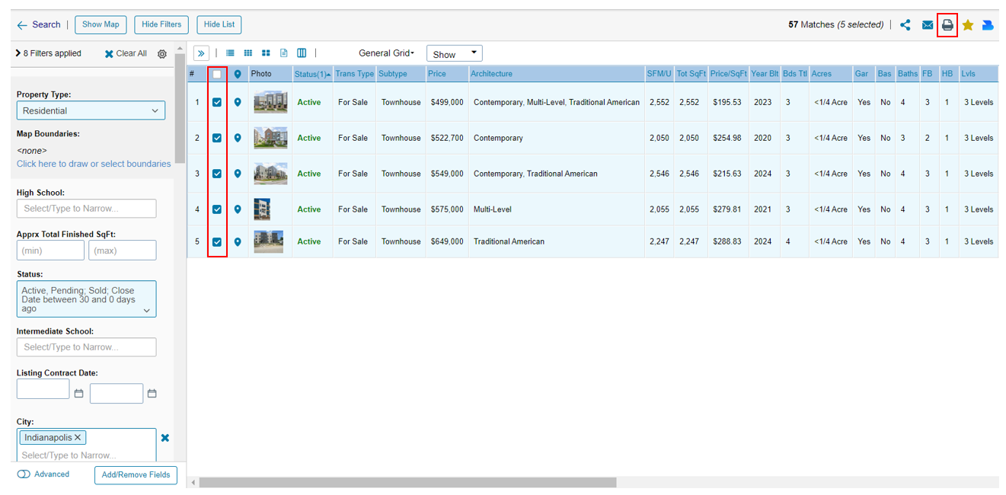Click map pin for the $549,000 listing
This screenshot has width=1006, height=495.
pos(238,174)
